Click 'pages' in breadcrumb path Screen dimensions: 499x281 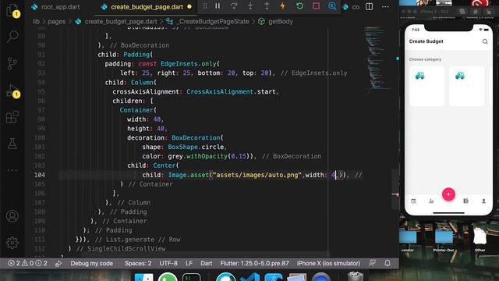coord(57,22)
